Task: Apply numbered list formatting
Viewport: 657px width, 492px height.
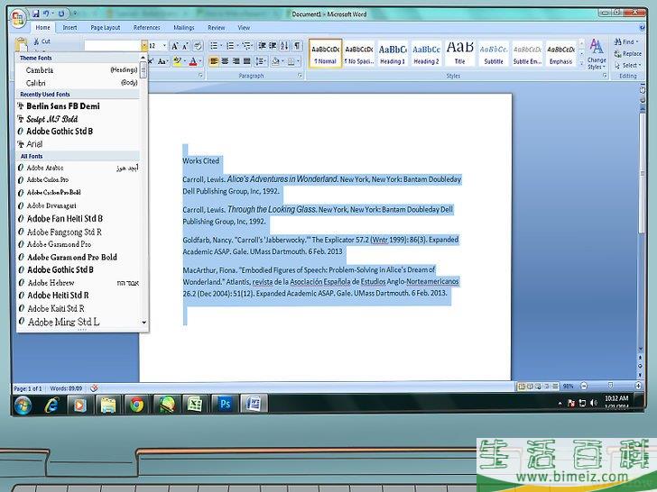Action: 230,46
